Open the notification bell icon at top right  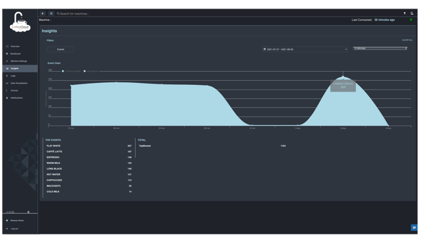(411, 13)
